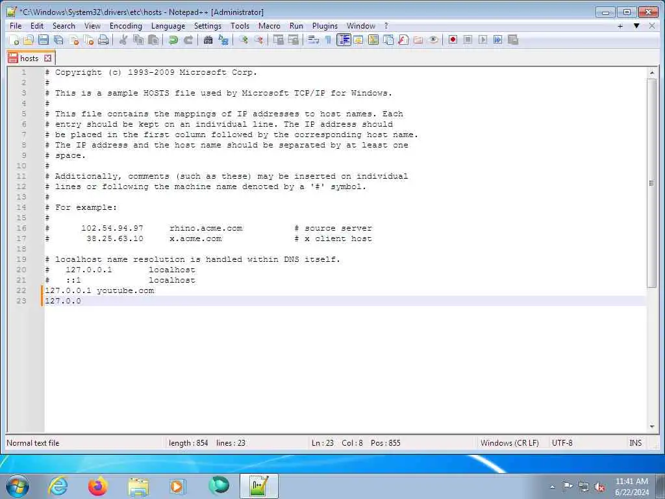Show hidden tray icons arrow

pyautogui.click(x=552, y=487)
